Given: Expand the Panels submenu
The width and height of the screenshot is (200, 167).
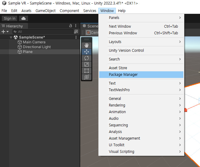Looking at the screenshot, I should [141, 18].
